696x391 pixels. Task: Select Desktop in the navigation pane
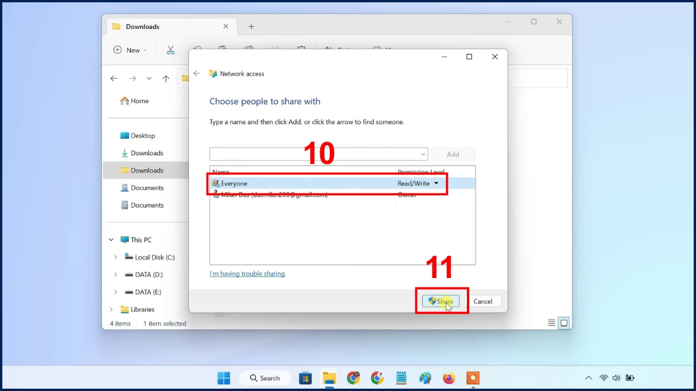[142, 136]
